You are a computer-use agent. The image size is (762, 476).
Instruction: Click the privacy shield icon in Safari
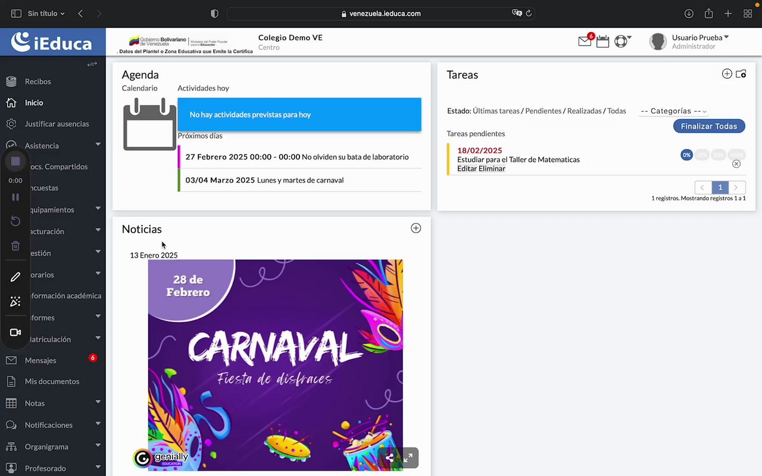tap(215, 13)
